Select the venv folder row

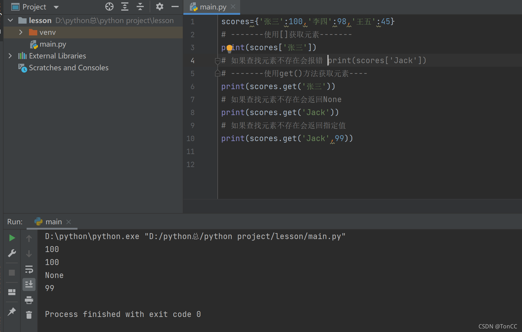pyautogui.click(x=93, y=32)
